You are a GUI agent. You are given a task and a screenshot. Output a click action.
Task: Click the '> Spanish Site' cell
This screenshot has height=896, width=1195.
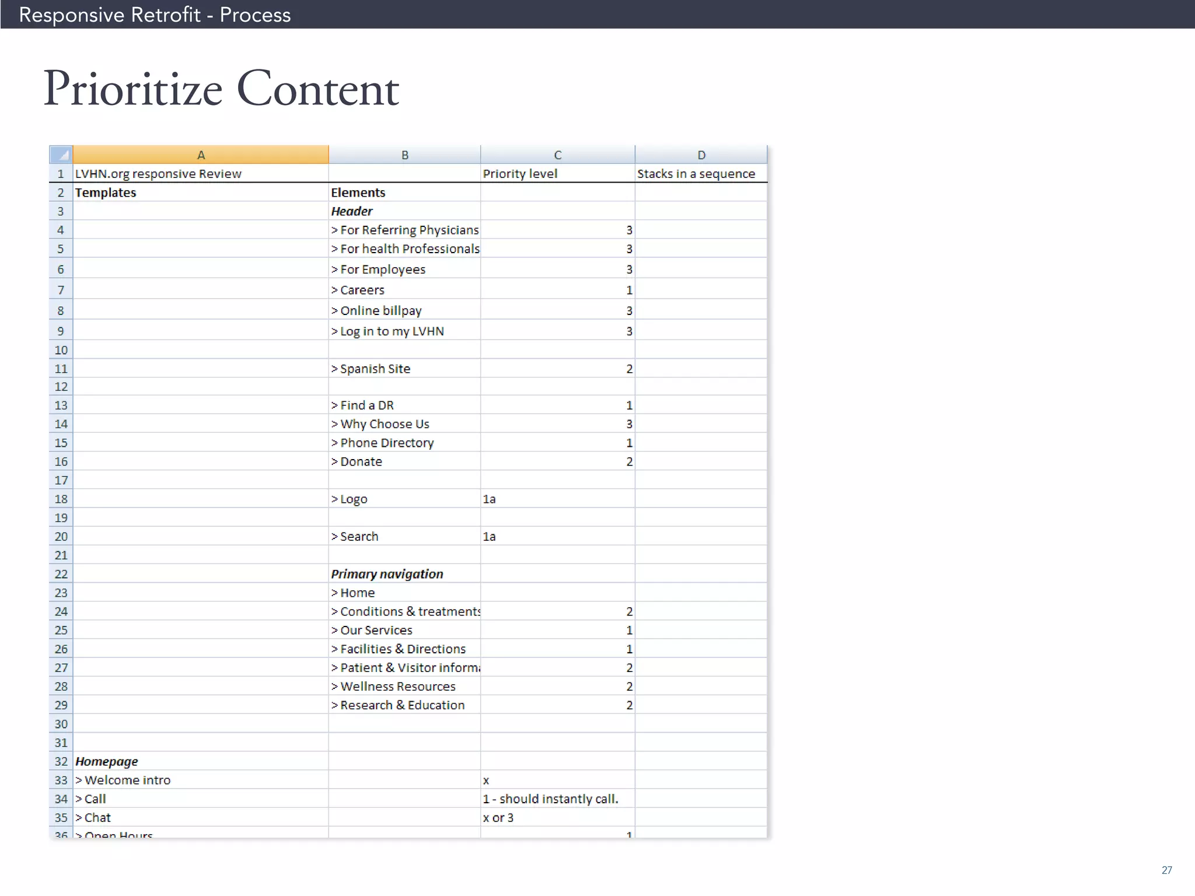(x=404, y=368)
